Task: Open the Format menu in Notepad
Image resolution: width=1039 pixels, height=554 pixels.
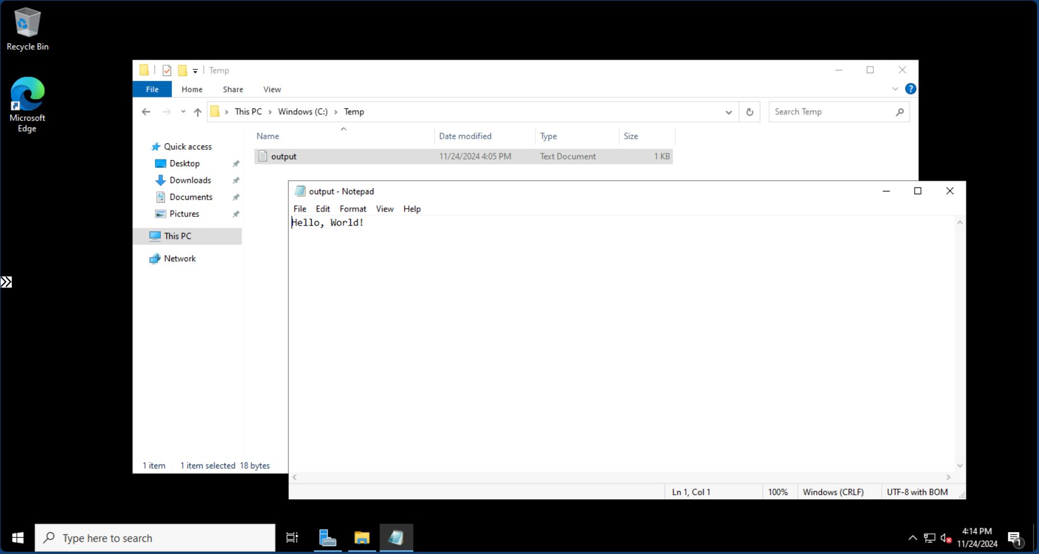Action: pyautogui.click(x=353, y=209)
